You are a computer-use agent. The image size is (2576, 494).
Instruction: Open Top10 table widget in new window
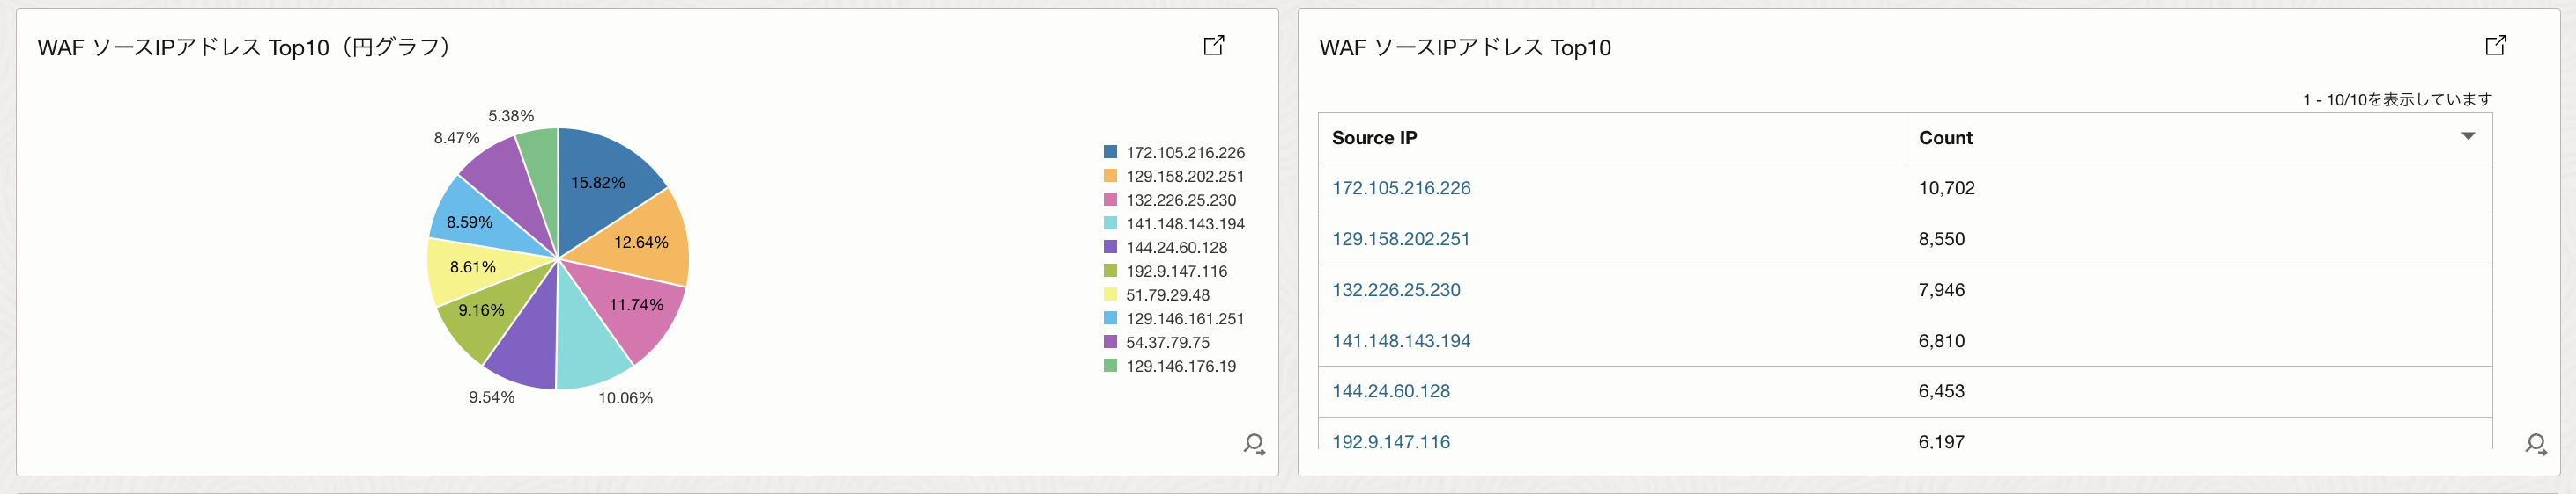2495,45
